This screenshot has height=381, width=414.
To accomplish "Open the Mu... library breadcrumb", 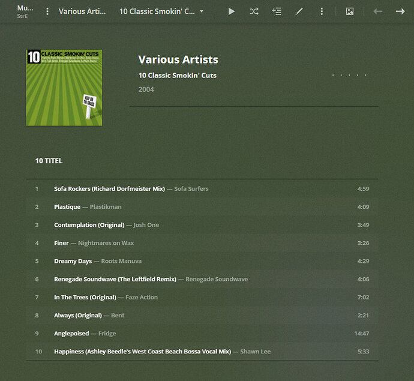I will coord(25,11).
